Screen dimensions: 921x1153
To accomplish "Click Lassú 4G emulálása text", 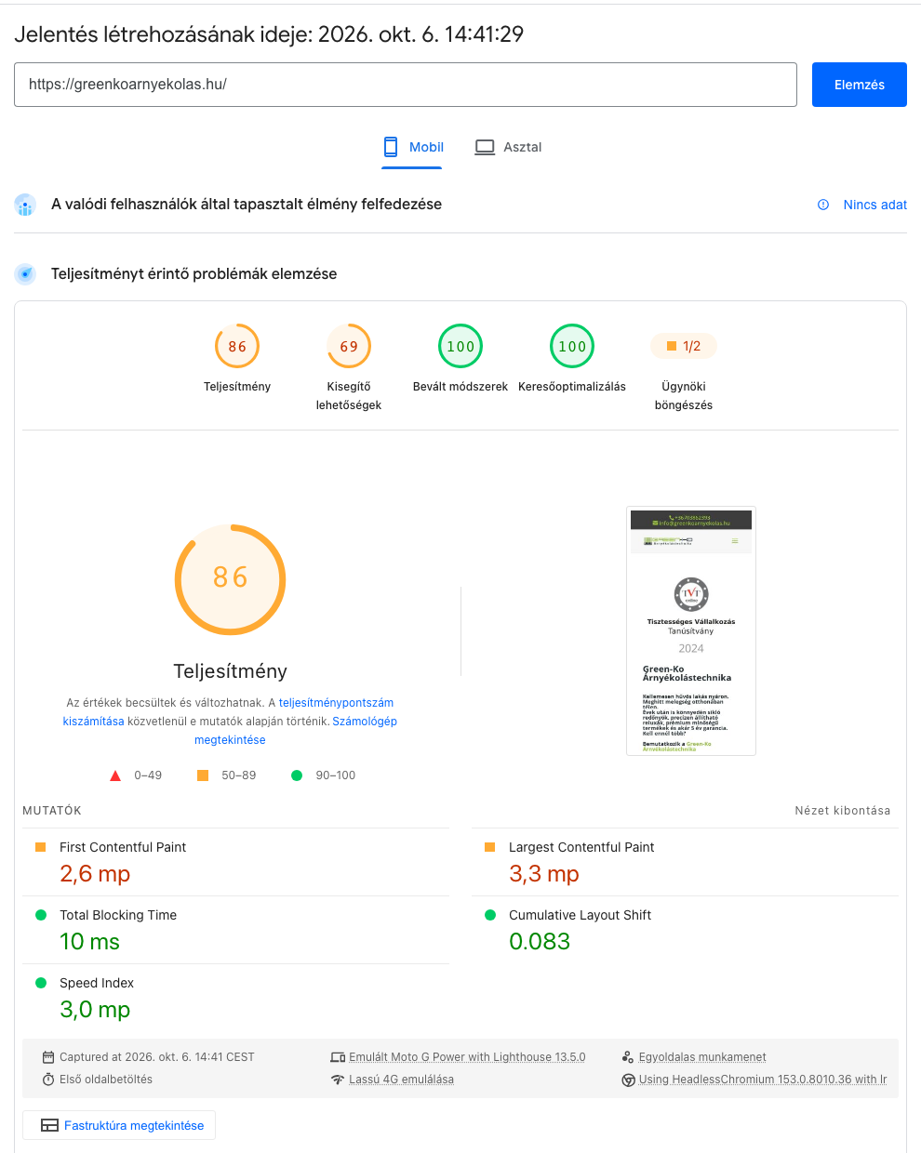I will point(401,1080).
